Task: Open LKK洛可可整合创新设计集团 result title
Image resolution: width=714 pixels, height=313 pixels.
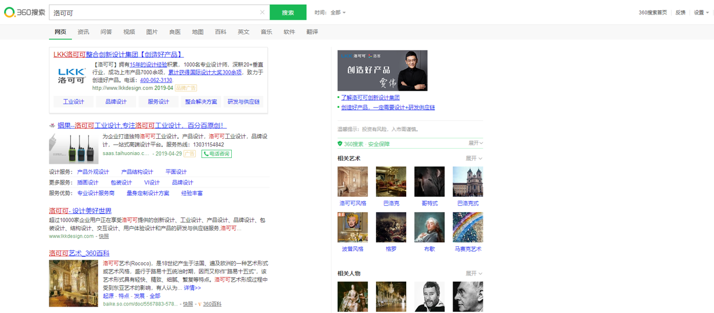Action: coord(119,54)
